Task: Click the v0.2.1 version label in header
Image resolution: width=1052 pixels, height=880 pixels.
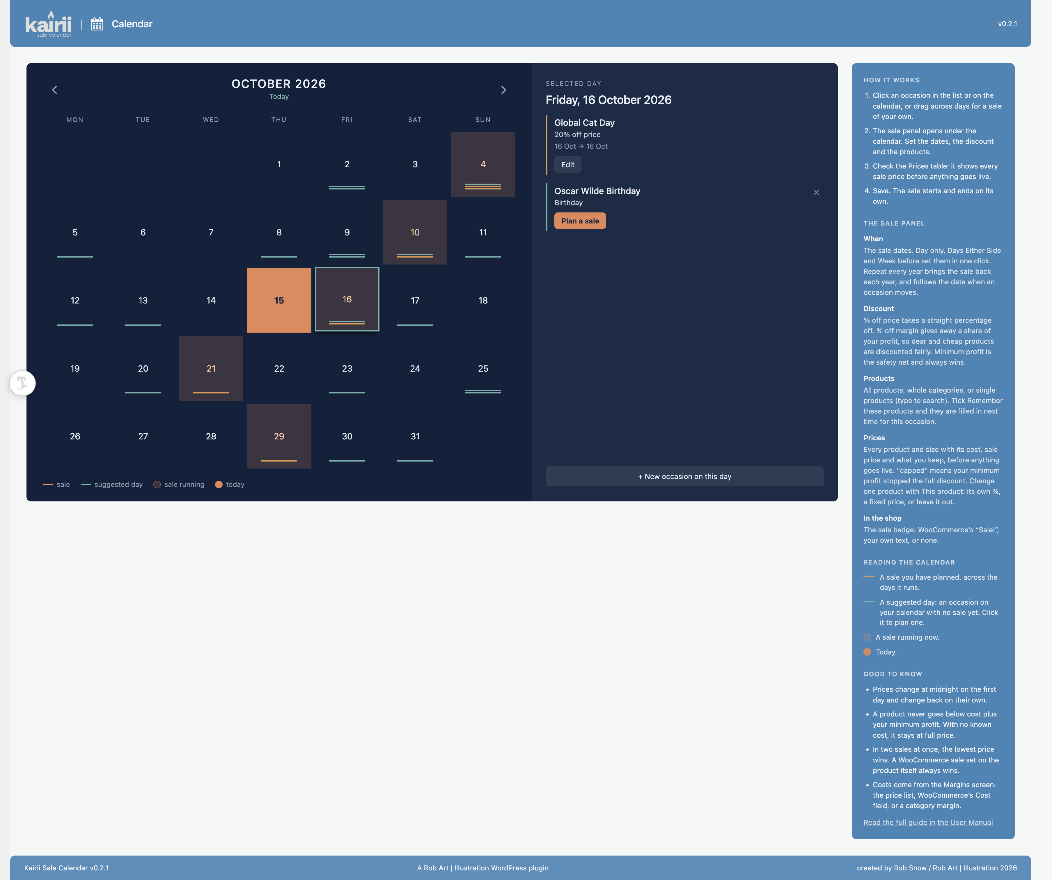Action: [x=1007, y=24]
